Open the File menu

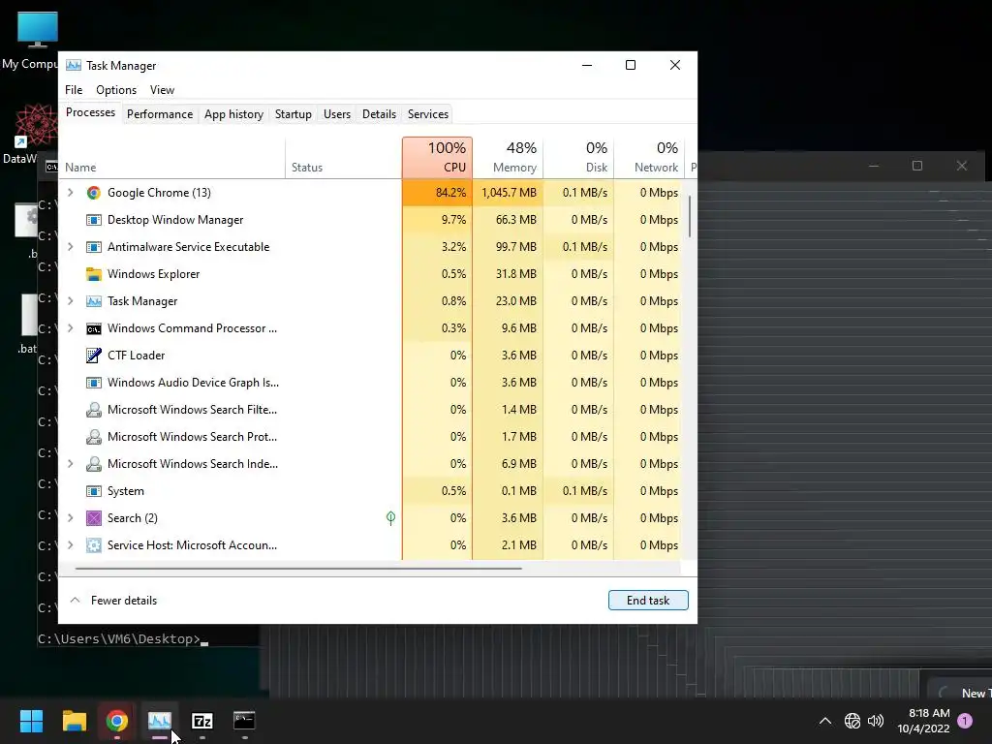click(x=74, y=90)
